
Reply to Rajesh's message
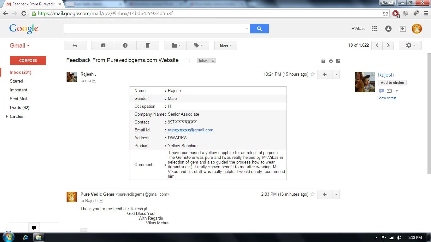point(325,74)
